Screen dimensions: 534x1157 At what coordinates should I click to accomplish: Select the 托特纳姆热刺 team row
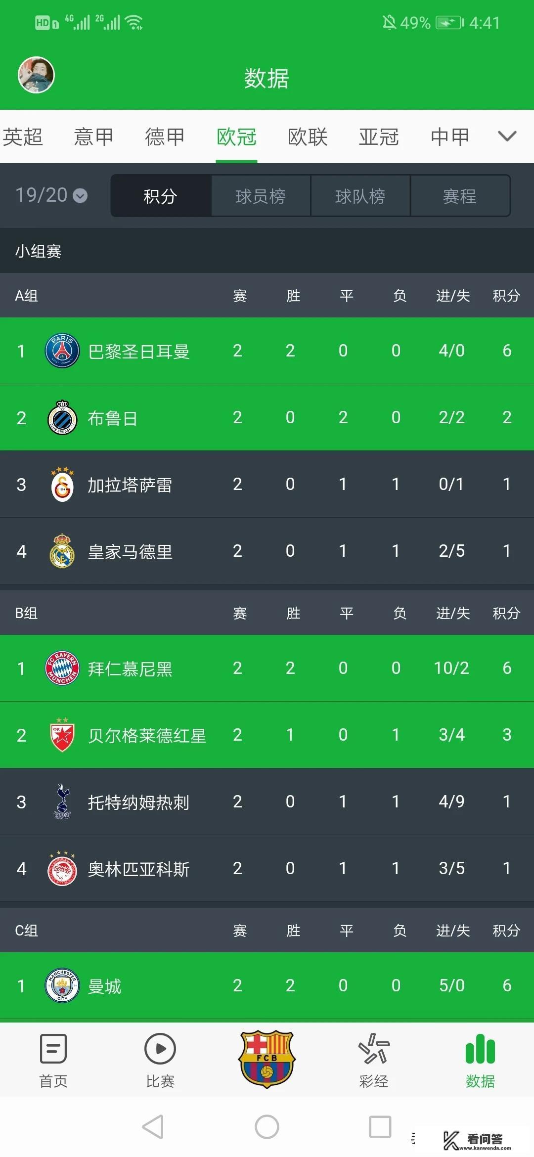click(138, 801)
